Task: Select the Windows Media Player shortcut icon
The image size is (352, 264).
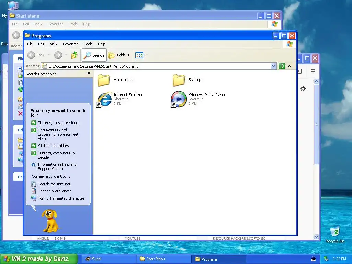Action: click(179, 99)
